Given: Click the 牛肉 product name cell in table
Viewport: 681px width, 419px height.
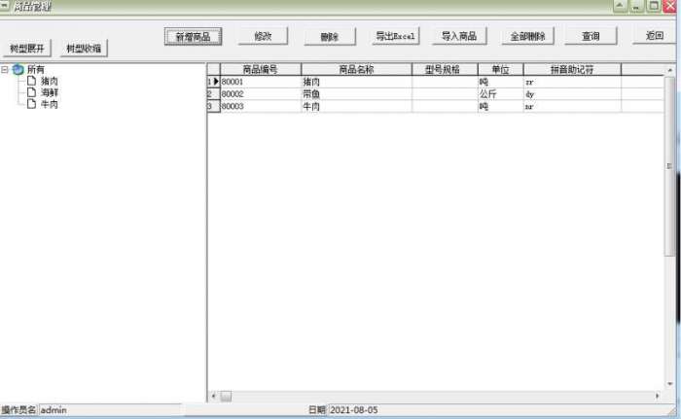Looking at the screenshot, I should click(357, 106).
